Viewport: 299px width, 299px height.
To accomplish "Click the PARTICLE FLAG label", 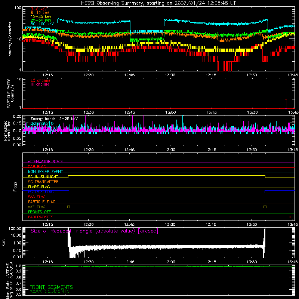I will pos(42,201).
